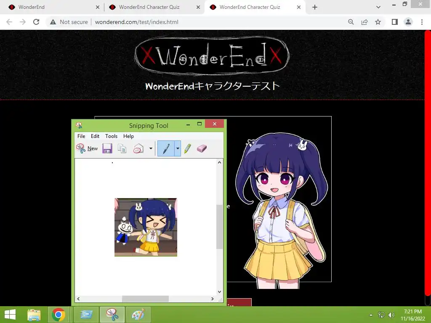Click the captured snip image thumbnail
The height and width of the screenshot is (323, 431).
coord(146,227)
